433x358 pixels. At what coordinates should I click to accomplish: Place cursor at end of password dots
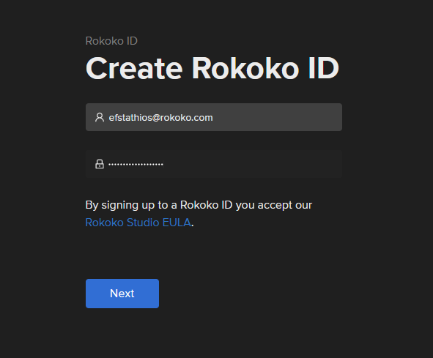pos(163,164)
